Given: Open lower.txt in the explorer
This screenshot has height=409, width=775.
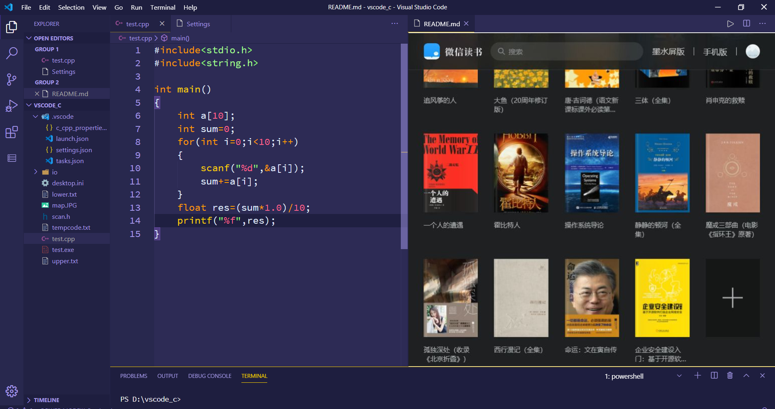Looking at the screenshot, I should [67, 194].
